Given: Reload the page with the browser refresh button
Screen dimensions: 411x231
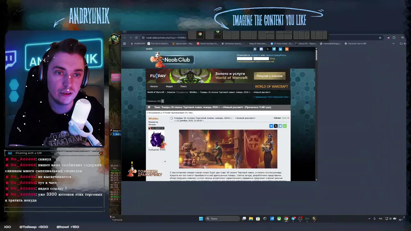Looking at the screenshot, I should (136, 38).
